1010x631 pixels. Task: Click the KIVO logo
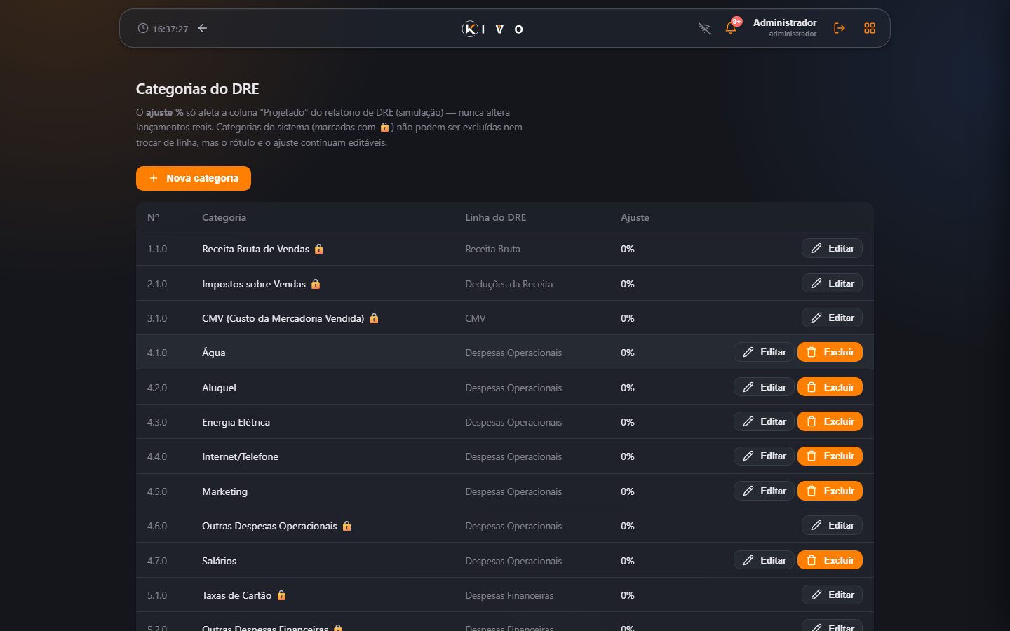click(493, 29)
